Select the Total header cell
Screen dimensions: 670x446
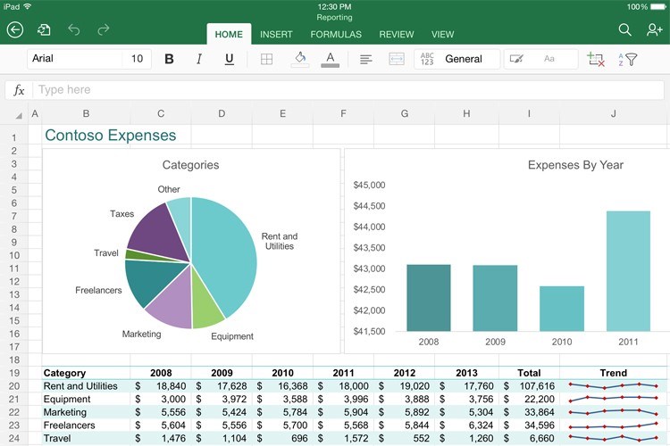pyautogui.click(x=529, y=373)
